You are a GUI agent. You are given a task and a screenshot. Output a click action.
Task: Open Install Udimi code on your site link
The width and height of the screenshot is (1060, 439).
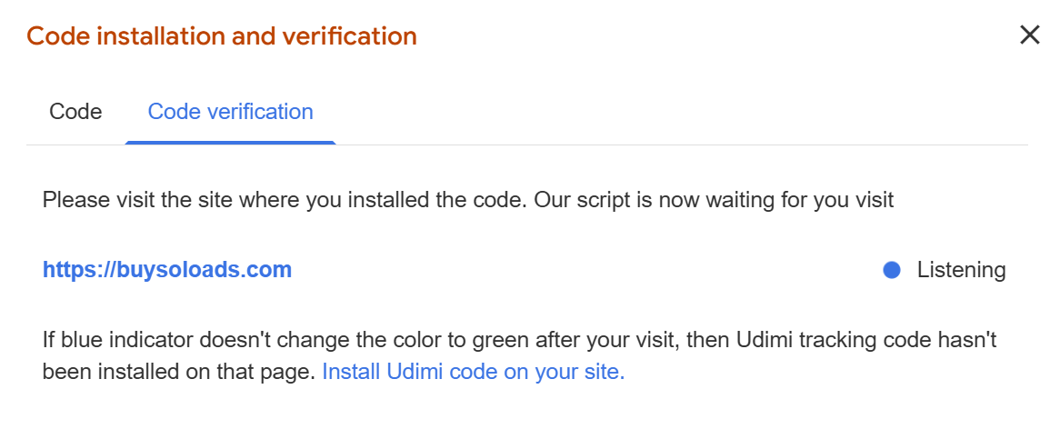[474, 372]
